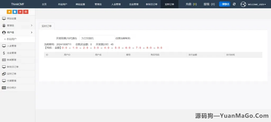The height and width of the screenshot is (122, 271).
Task: Click the refresh icon beside 一键静音
Action: (x=234, y=4)
